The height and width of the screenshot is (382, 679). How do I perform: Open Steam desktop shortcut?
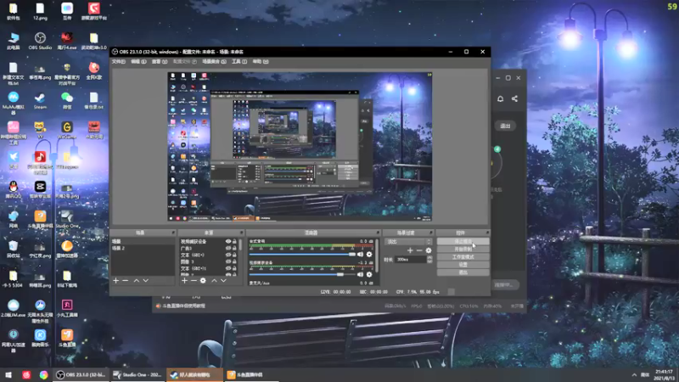coord(40,100)
